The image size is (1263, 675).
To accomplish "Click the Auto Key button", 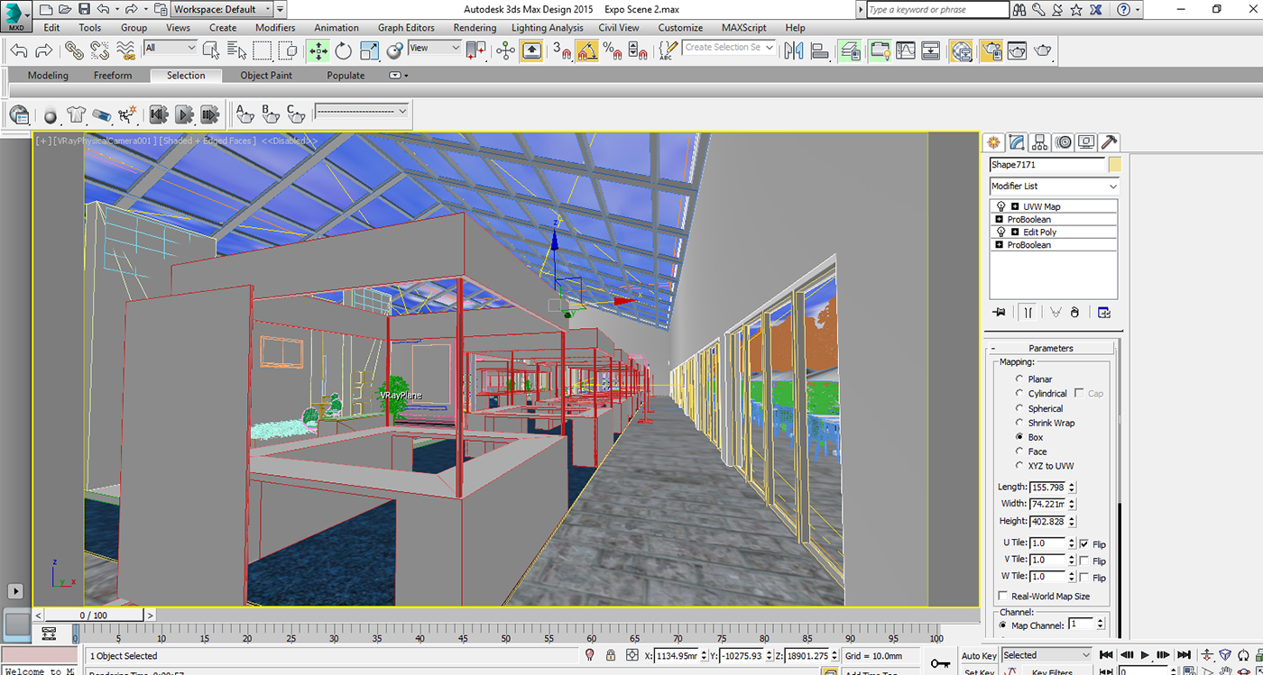I will tap(979, 656).
